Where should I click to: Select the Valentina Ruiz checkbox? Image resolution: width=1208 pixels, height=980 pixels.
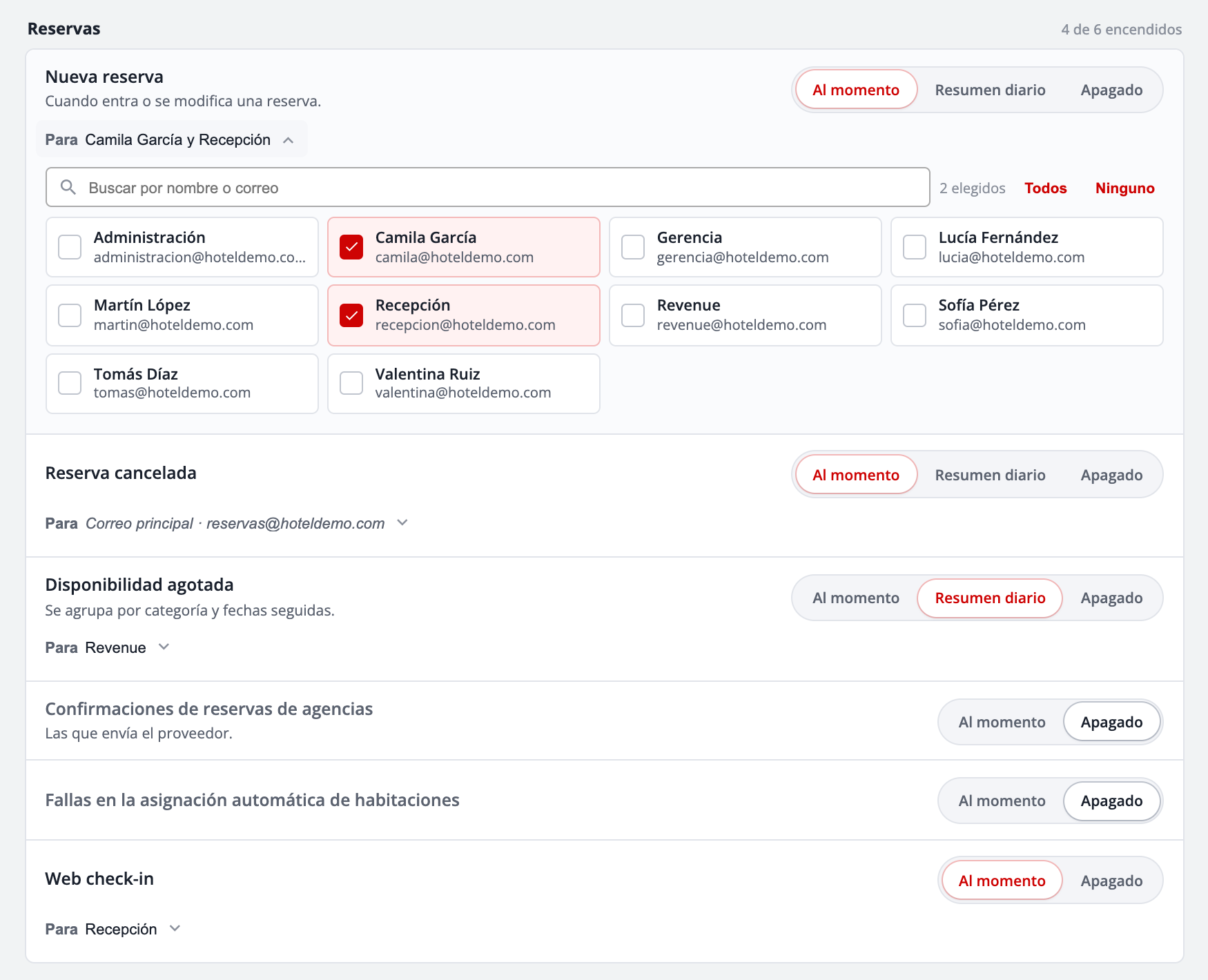[351, 383]
